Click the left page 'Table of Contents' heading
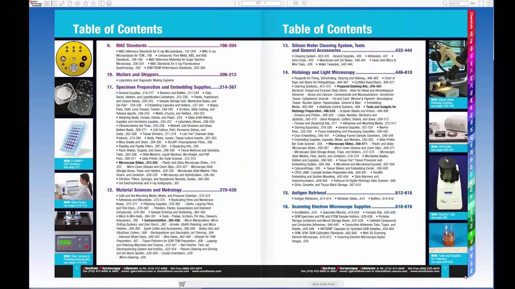Viewport: 515px width, 289px height. [117, 29]
